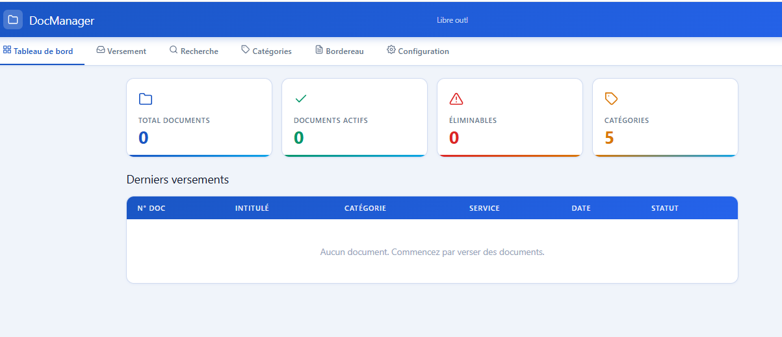Screen dimensions: 782x337
Task: Click the Recherche magnifier icon
Action: point(174,50)
